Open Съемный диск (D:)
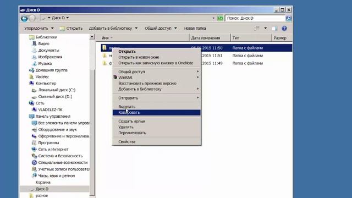 55,97
